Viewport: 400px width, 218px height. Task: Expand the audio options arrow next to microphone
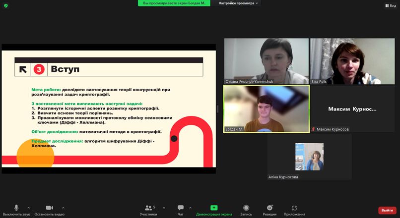28,208
